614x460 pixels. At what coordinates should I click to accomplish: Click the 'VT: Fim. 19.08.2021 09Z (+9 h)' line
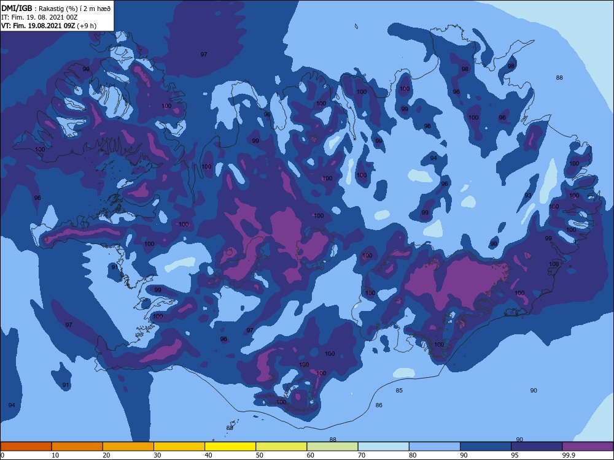(x=49, y=26)
